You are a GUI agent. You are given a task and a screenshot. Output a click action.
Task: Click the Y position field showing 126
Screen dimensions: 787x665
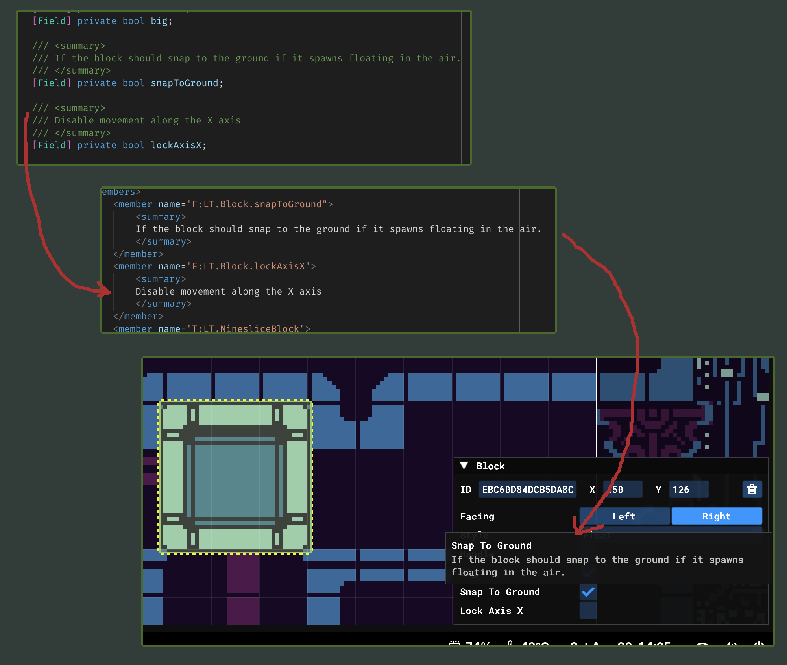pyautogui.click(x=688, y=490)
